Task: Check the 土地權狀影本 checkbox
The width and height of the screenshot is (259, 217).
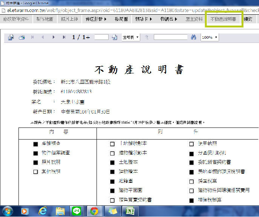Action: pyautogui.click(x=112, y=144)
